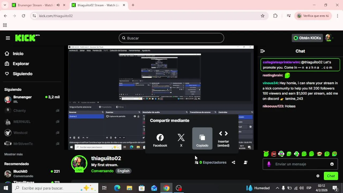Choose Insertar (embed) share option
Viewport: 343px width, 193px height.
tap(223, 139)
